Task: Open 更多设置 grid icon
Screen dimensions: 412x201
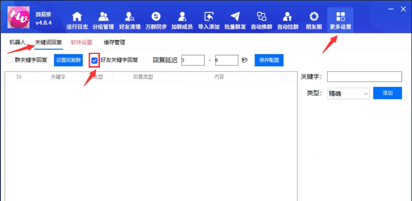Action: coord(341,17)
